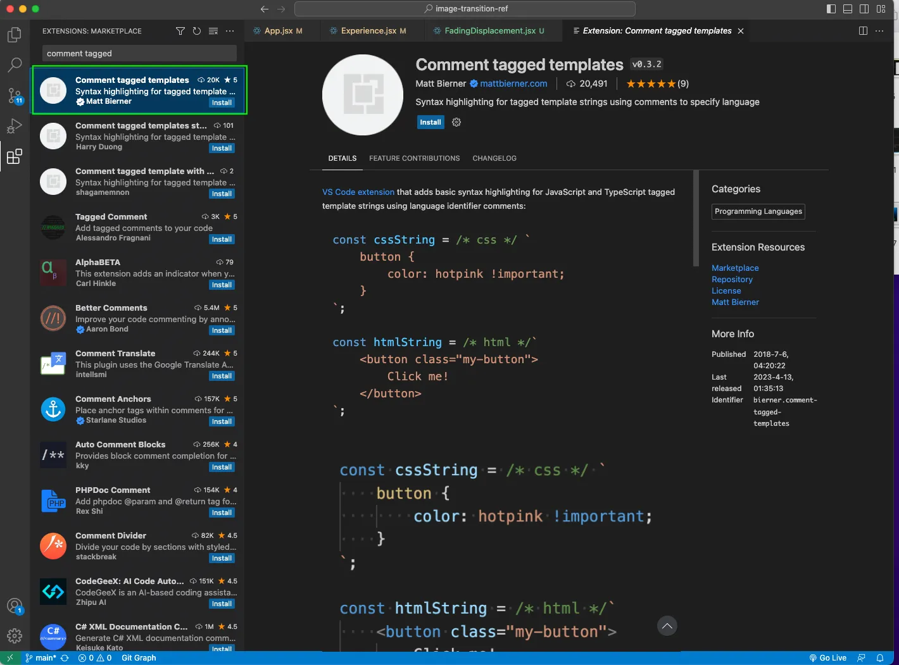Open the DETAILS tab
The height and width of the screenshot is (665, 899).
pyautogui.click(x=343, y=158)
